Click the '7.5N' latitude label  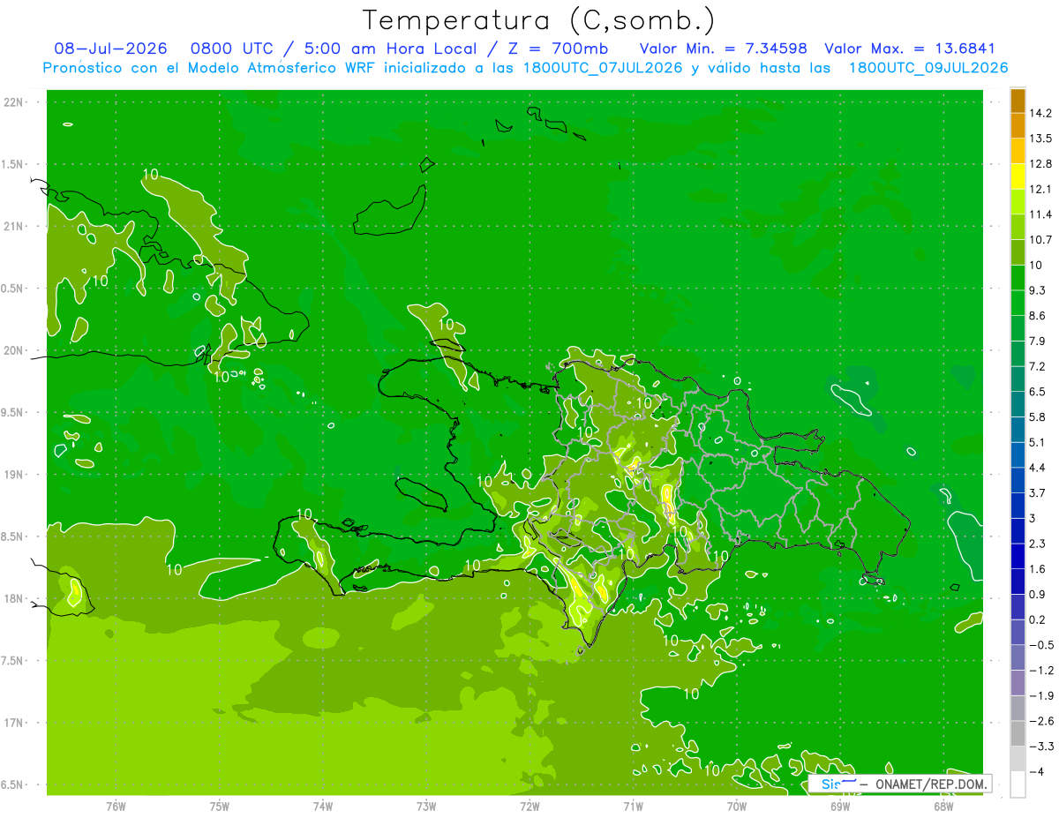(12, 661)
